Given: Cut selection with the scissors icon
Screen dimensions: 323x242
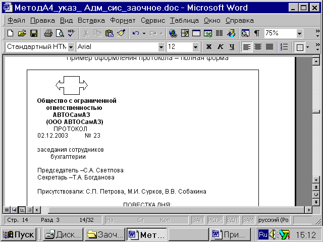Looking at the screenshot, I should click(x=86, y=33).
